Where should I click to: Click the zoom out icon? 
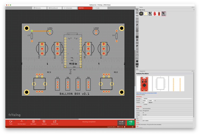tap(122, 127)
